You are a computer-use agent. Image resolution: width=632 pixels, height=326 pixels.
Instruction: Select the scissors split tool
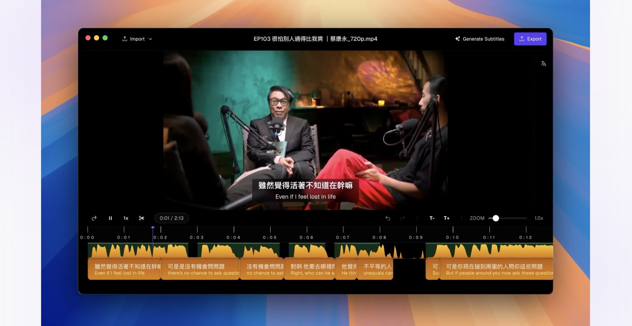141,218
